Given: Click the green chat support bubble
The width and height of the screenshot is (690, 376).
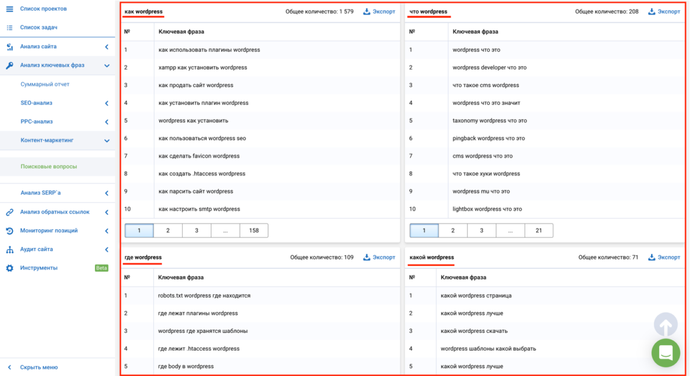Looking at the screenshot, I should click(x=666, y=352).
